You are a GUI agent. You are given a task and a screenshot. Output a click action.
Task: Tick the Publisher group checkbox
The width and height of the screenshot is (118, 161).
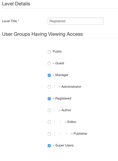49,134
